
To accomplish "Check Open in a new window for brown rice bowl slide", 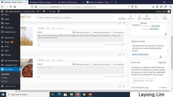I will [x=123, y=76].
